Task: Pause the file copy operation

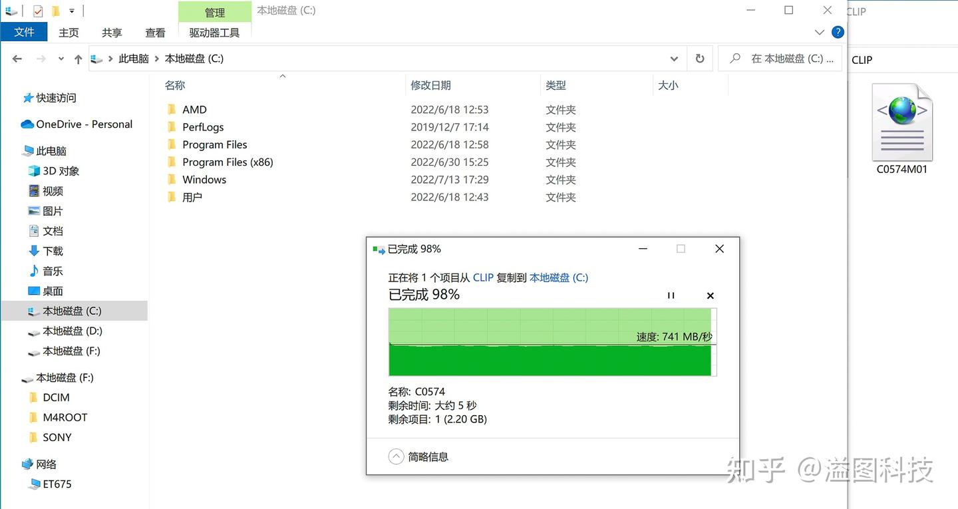Action: click(671, 295)
